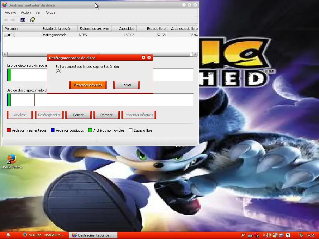This screenshot has height=239, width=319.
Task: Click the 160 GB capacity cell
Action: click(x=129, y=35)
